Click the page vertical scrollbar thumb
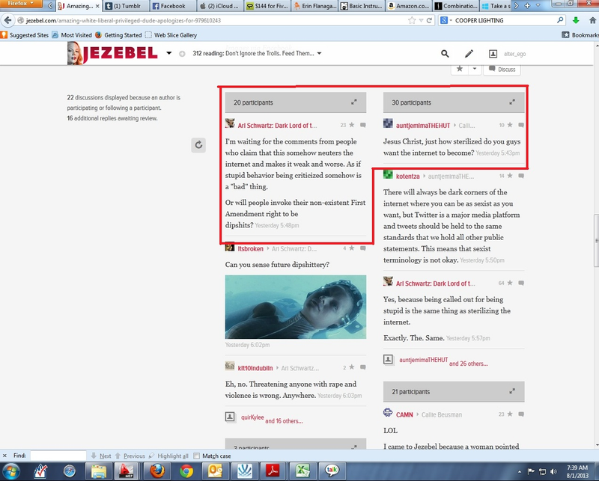The image size is (599, 481). (596, 241)
